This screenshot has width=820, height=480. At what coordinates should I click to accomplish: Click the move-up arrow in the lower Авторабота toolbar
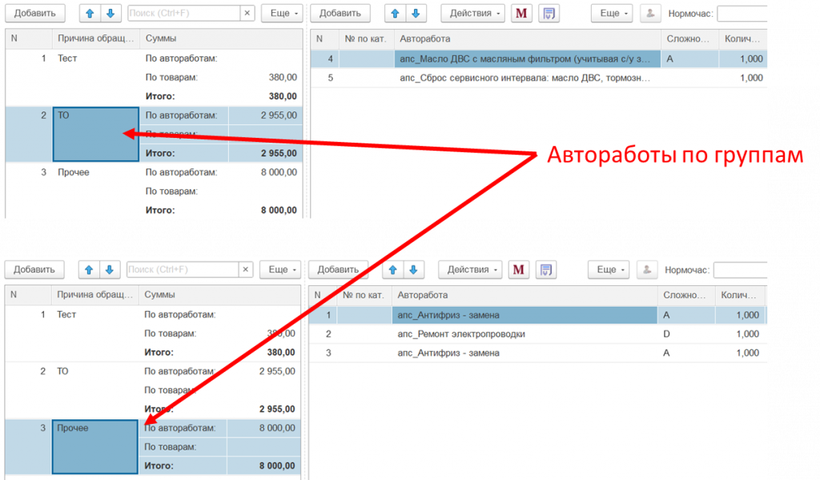point(392,269)
